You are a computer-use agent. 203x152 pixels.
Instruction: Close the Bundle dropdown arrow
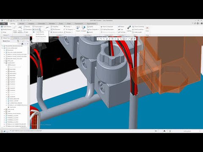(x=40, y=30)
